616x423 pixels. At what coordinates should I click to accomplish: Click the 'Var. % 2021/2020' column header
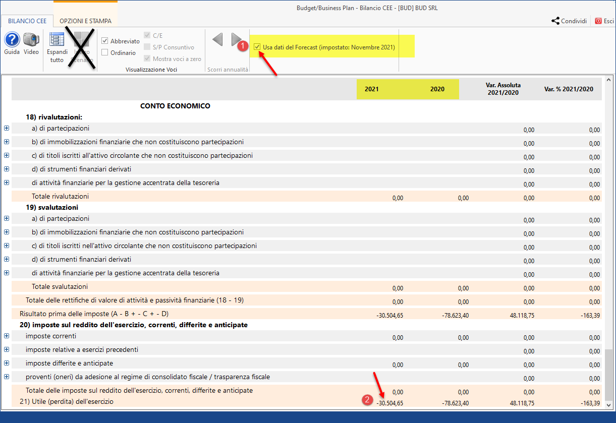[x=569, y=89]
